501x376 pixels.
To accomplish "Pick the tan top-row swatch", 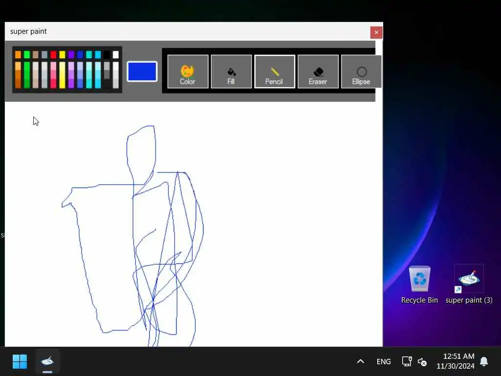I will click(35, 55).
